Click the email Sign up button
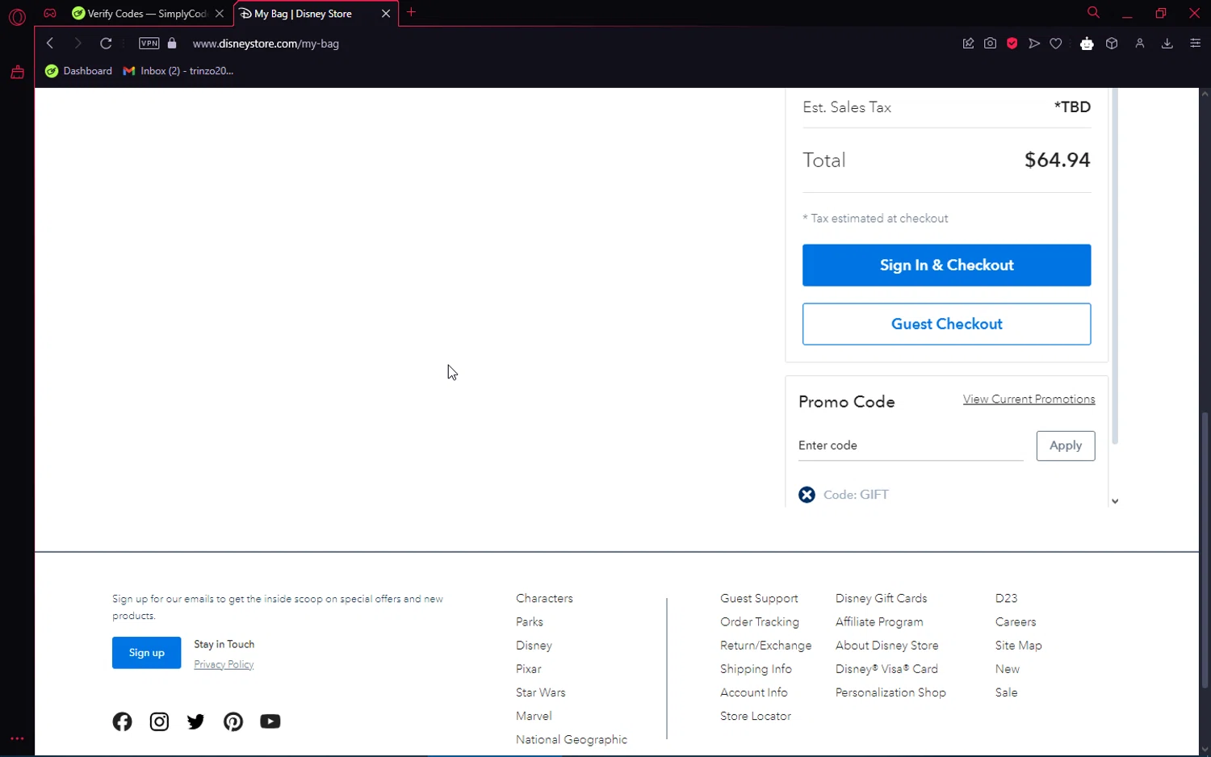 (146, 653)
